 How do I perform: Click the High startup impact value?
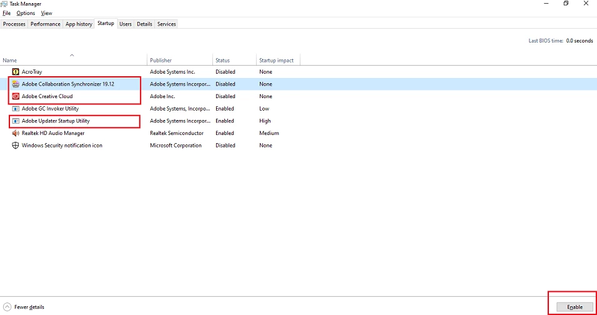coord(265,121)
